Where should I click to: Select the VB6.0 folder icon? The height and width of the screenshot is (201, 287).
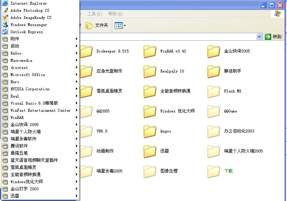(86, 131)
